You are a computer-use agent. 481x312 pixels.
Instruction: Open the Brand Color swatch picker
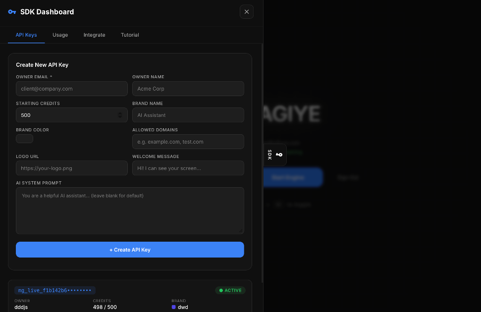tap(25, 139)
